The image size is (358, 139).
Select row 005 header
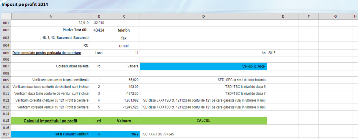click(x=6, y=53)
